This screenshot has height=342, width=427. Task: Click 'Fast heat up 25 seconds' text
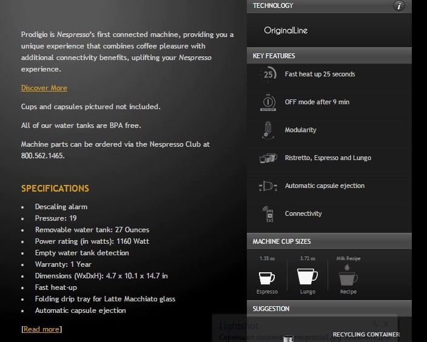point(320,74)
